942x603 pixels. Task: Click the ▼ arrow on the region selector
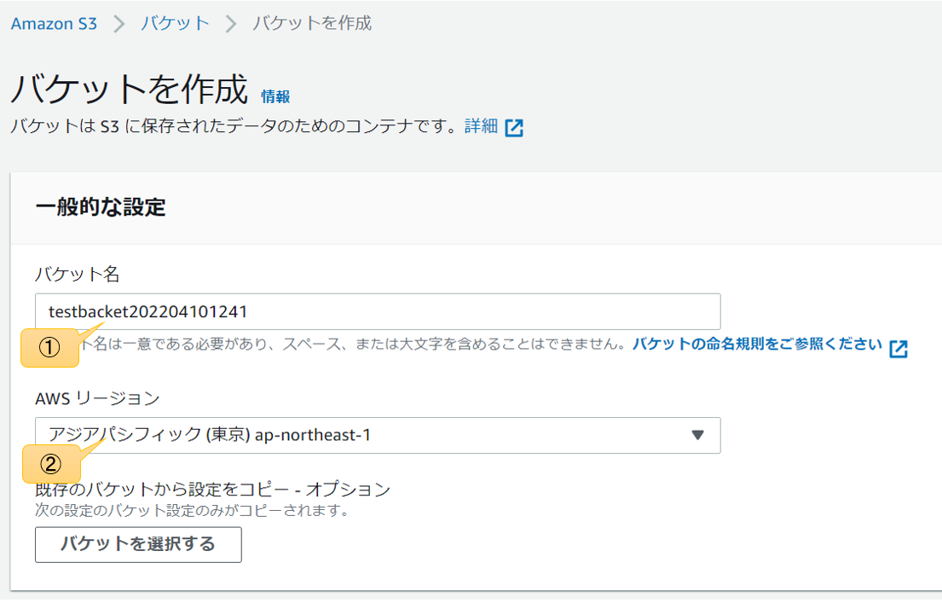697,435
